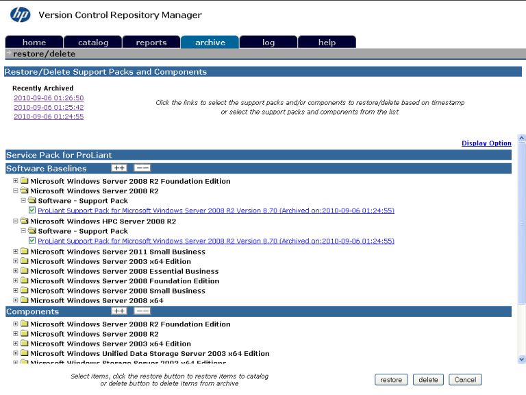Click the Cancel button
Screen dimensions: 526x395
pos(465,379)
